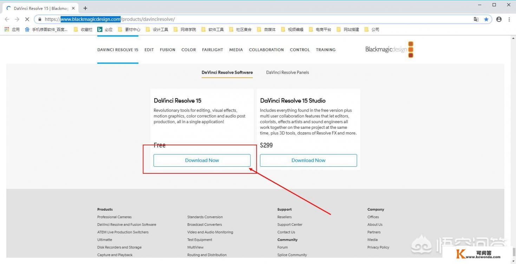
Task: Go to the MEDIA nav item
Action: [x=236, y=50]
